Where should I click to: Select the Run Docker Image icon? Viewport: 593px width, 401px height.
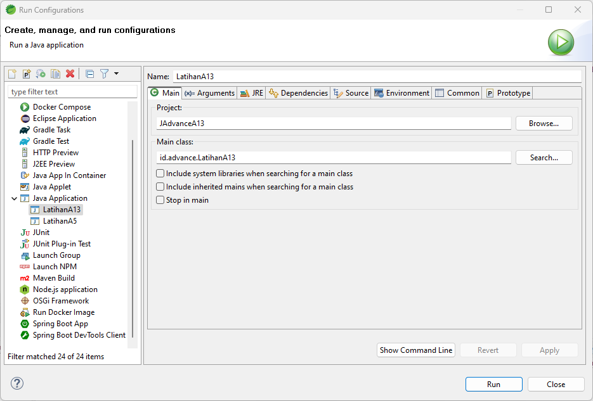[25, 312]
